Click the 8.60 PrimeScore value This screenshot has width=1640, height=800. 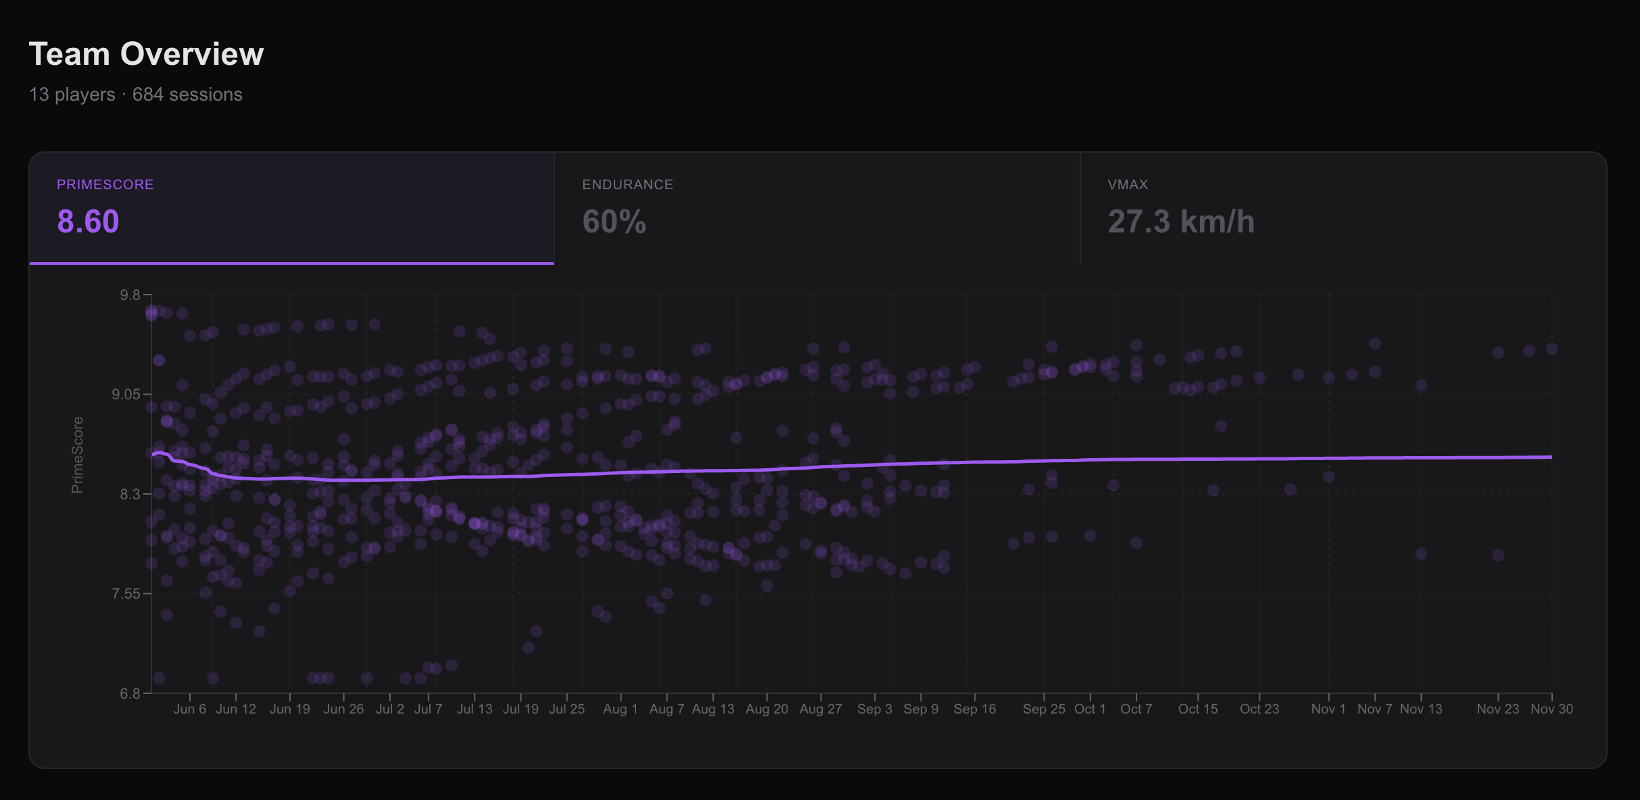click(x=89, y=222)
